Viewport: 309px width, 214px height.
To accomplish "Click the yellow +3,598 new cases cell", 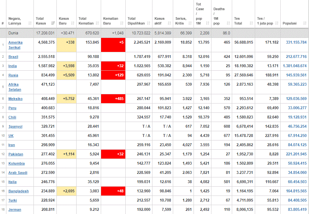I will click(x=66, y=66).
